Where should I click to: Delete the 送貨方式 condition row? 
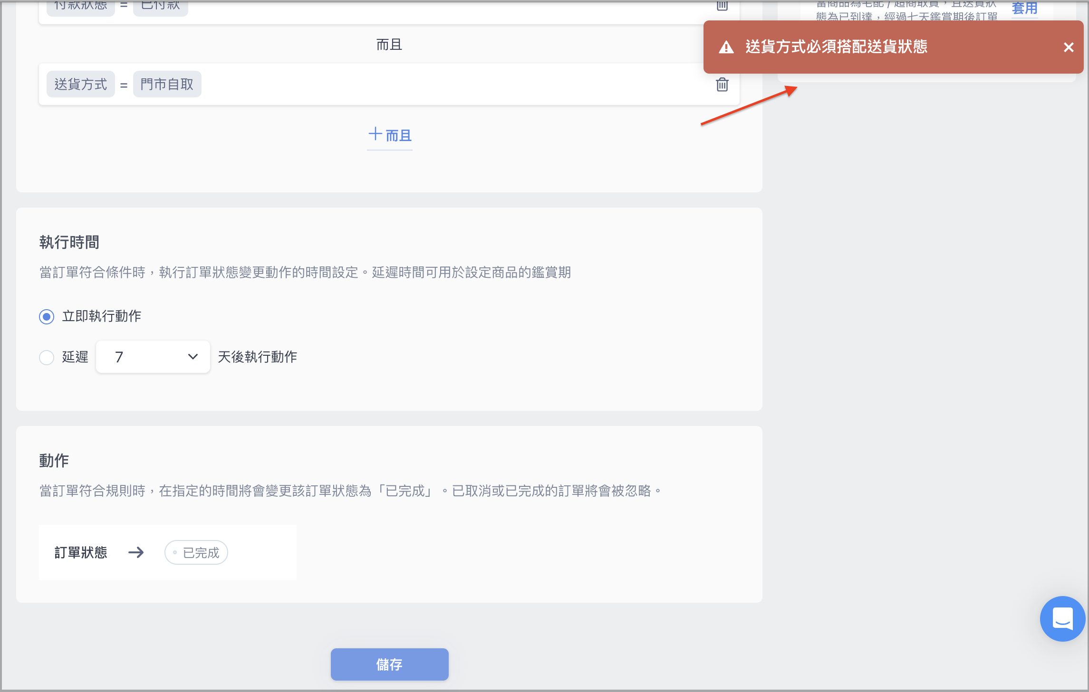(x=722, y=85)
